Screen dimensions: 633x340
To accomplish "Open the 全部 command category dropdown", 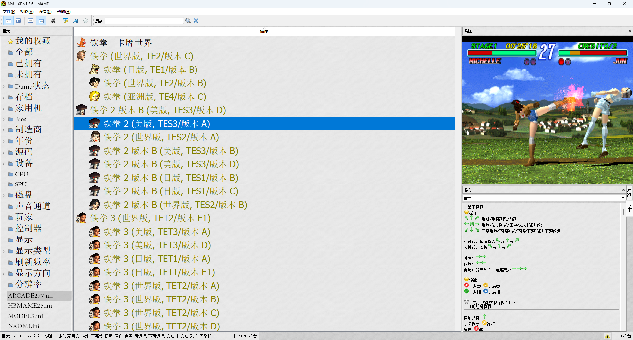I will coord(544,198).
